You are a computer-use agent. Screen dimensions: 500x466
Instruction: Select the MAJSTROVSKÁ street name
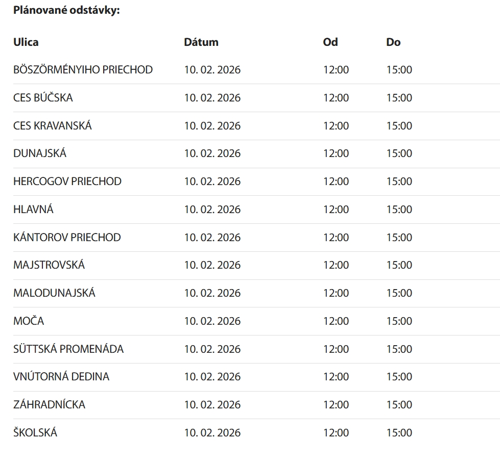49,265
